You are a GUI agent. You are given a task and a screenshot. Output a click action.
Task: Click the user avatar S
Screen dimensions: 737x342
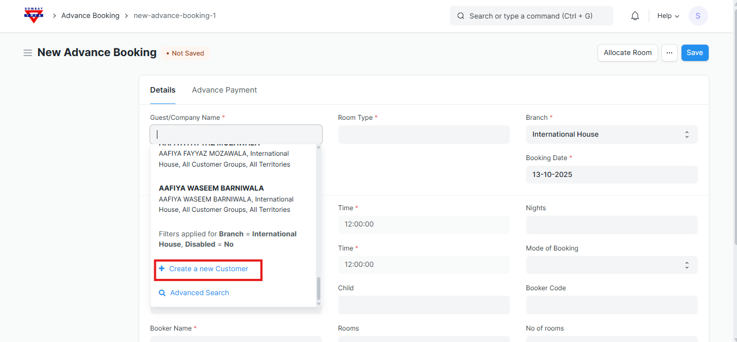(x=698, y=16)
